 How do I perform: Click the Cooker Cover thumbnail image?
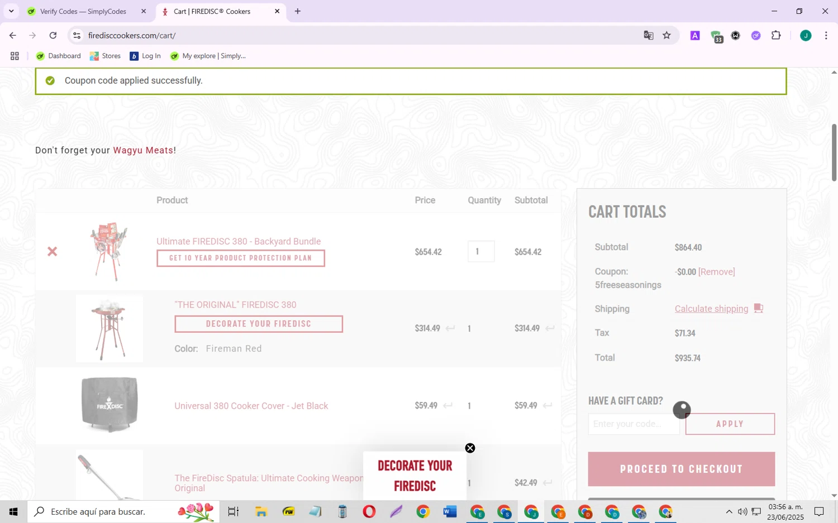pos(109,405)
